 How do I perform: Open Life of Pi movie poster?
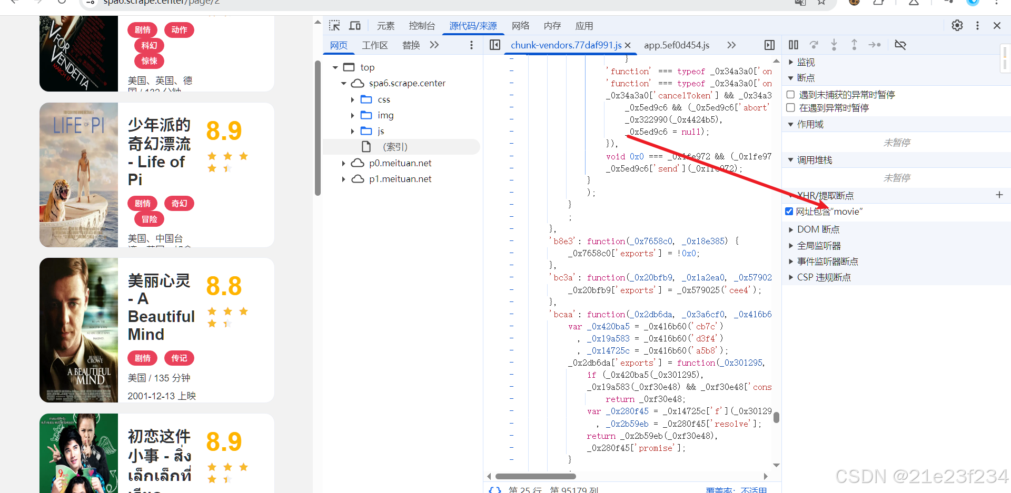tap(78, 175)
